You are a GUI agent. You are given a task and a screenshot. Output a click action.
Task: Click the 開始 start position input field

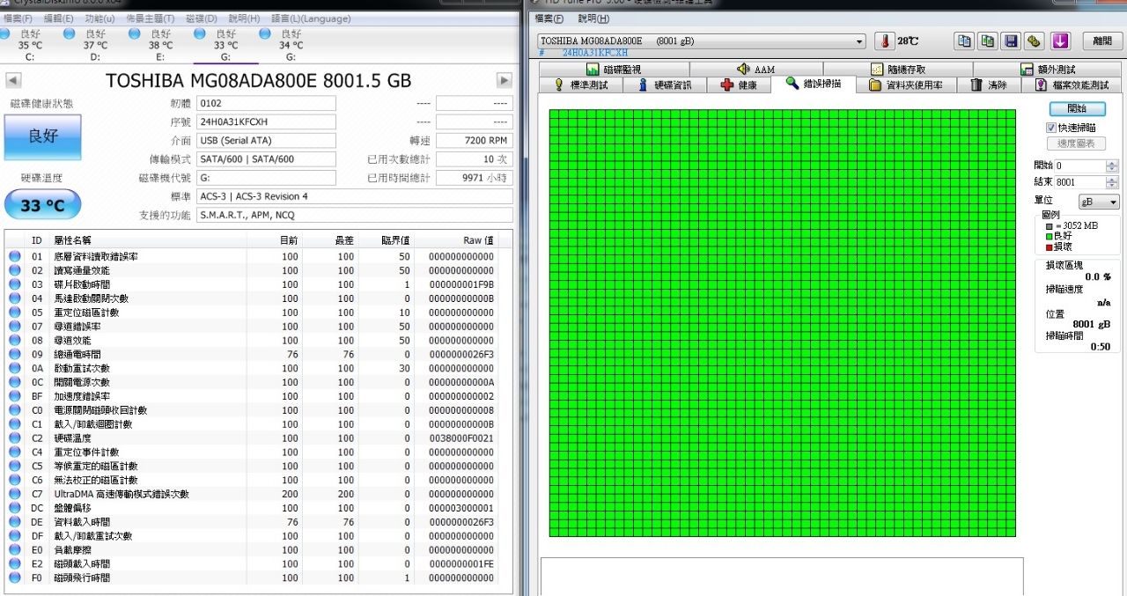pos(1080,166)
